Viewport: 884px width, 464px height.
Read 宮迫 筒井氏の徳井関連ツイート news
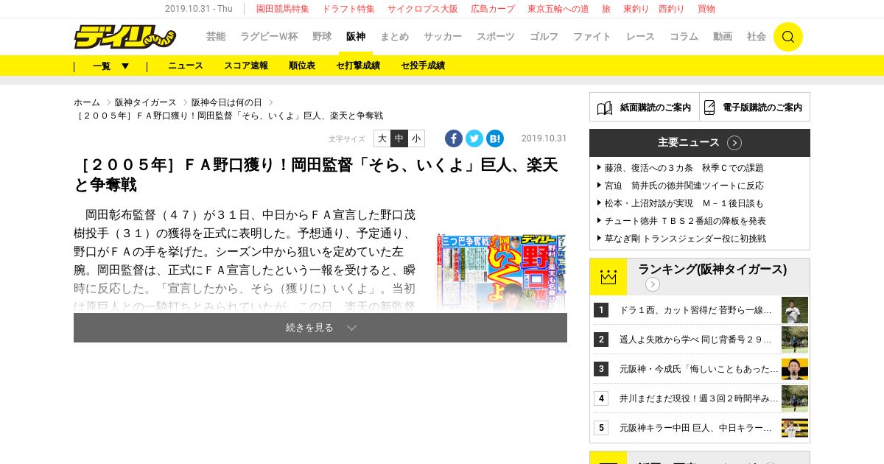pos(684,186)
